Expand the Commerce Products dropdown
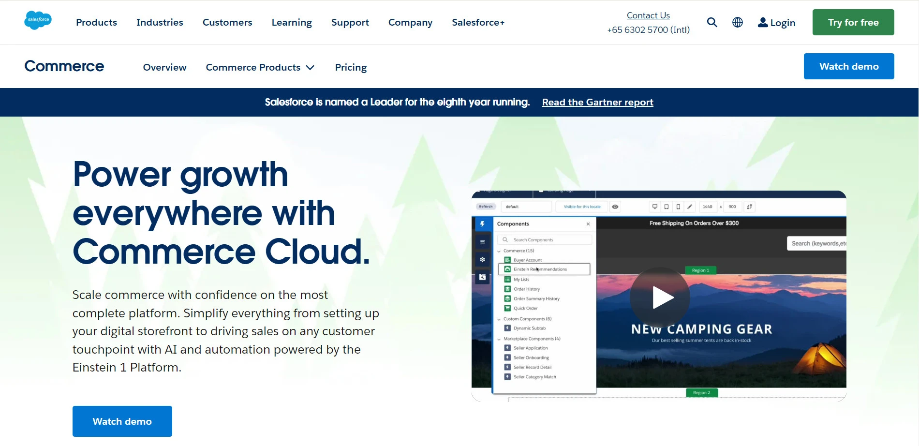This screenshot has height=446, width=919. tap(260, 67)
